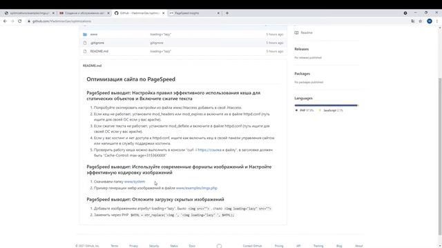Screen dimensions: 442x248
Task: Click the Readme link in the sidebar
Action: click(x=307, y=32)
